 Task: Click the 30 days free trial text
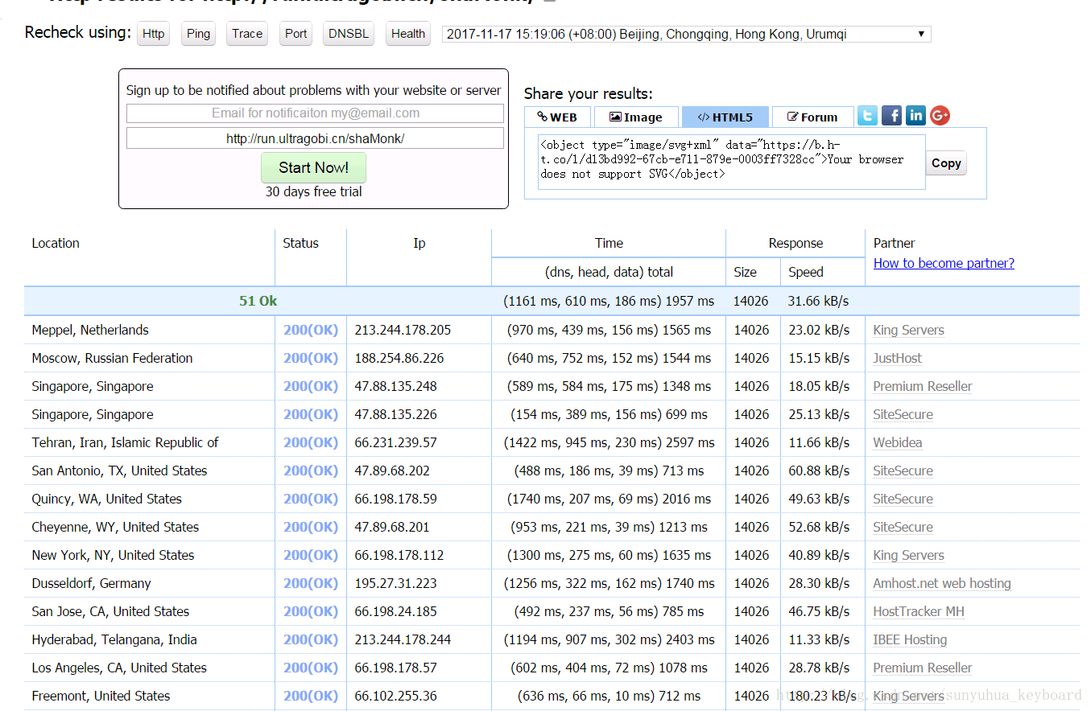point(313,191)
